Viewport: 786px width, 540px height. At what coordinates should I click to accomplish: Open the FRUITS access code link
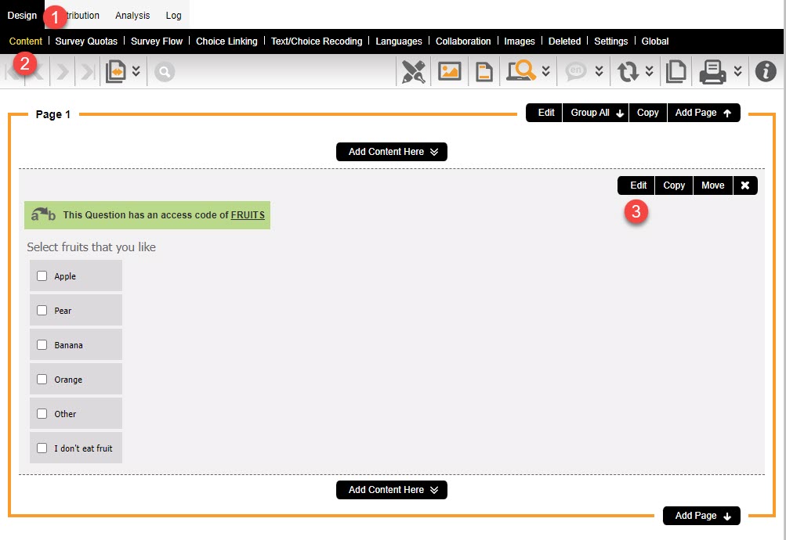tap(248, 214)
